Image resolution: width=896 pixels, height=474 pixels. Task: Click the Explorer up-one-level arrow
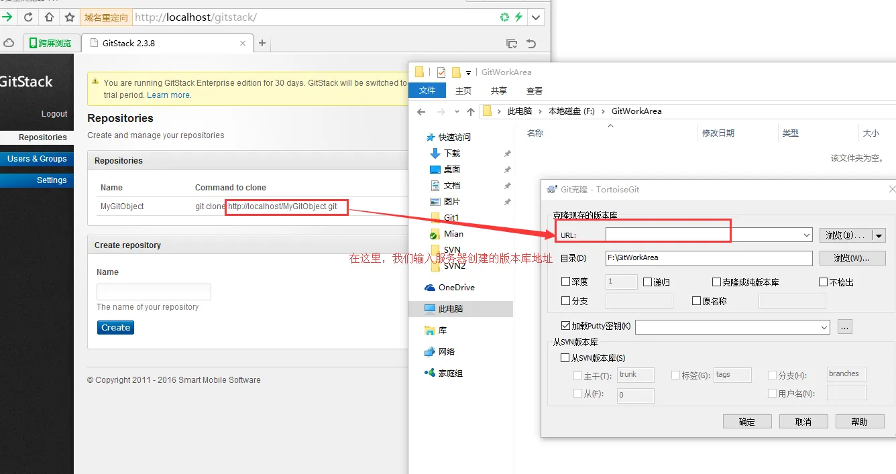click(x=471, y=111)
